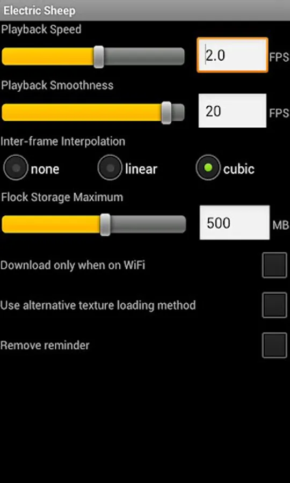Click the gray track of Playback Speed slider

tap(144, 57)
